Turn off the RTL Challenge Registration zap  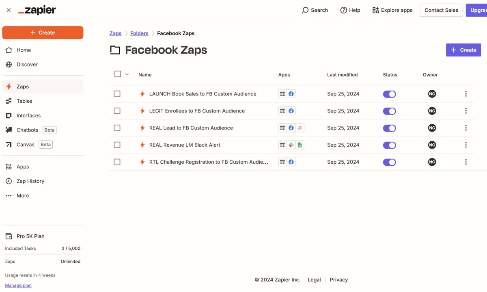(x=390, y=162)
